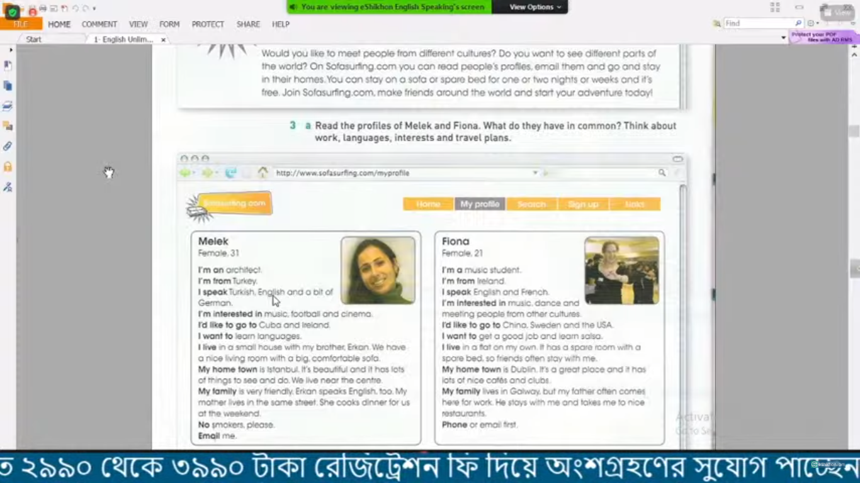Image resolution: width=860 pixels, height=483 pixels.
Task: Open the Attachments paperclip panel
Action: pyautogui.click(x=8, y=146)
